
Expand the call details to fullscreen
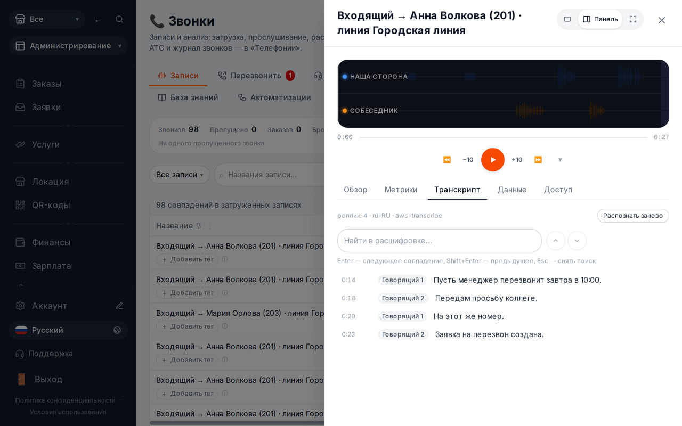633,19
